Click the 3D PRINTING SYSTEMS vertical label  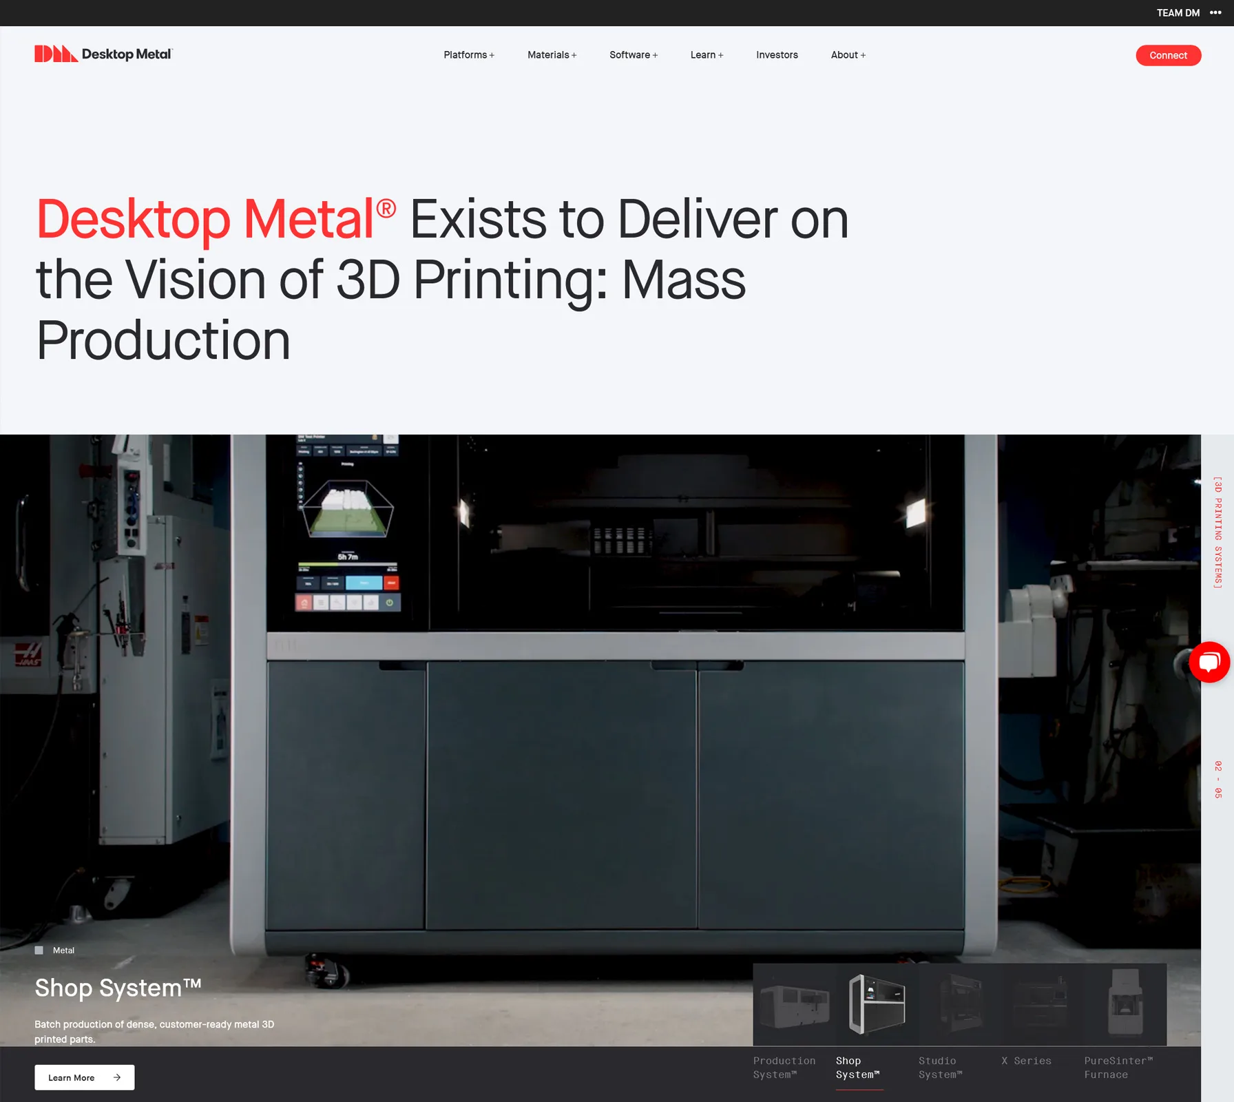[1217, 532]
